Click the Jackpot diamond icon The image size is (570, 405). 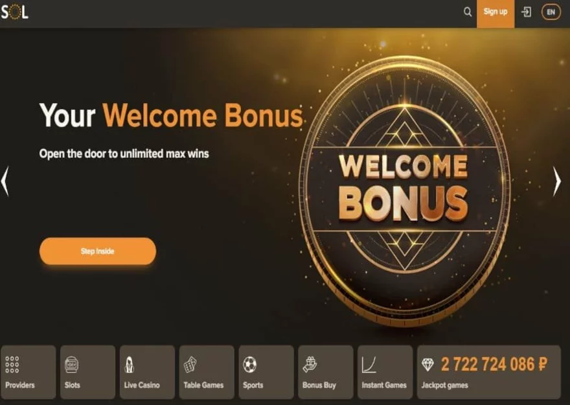[x=427, y=365]
